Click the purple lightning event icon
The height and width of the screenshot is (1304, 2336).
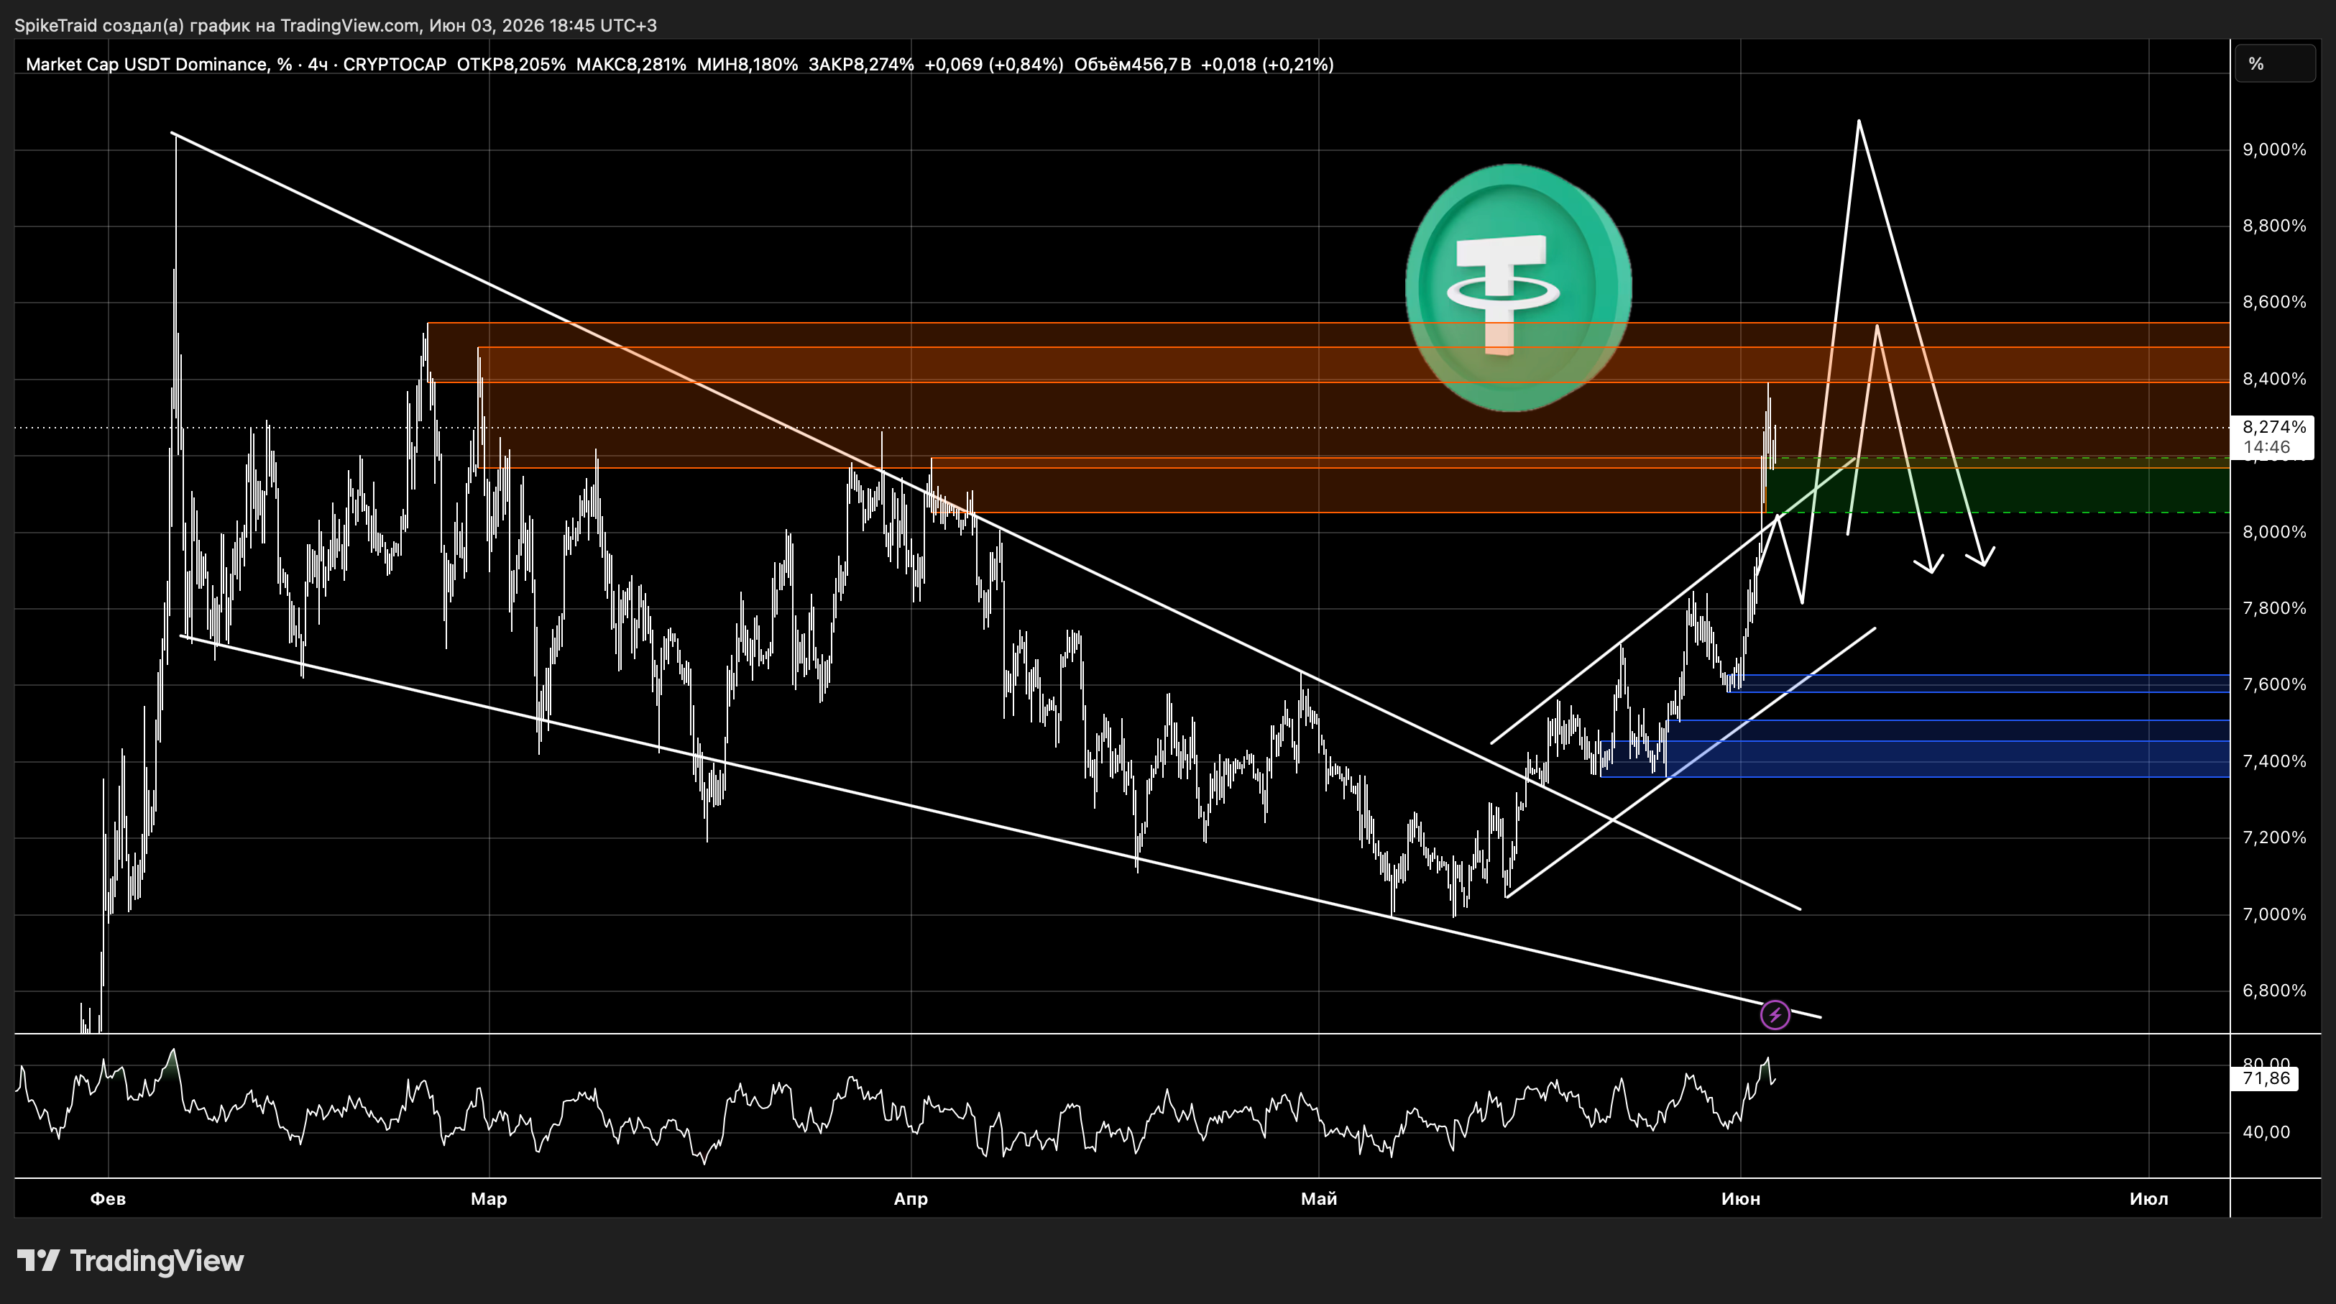coord(1775,1015)
